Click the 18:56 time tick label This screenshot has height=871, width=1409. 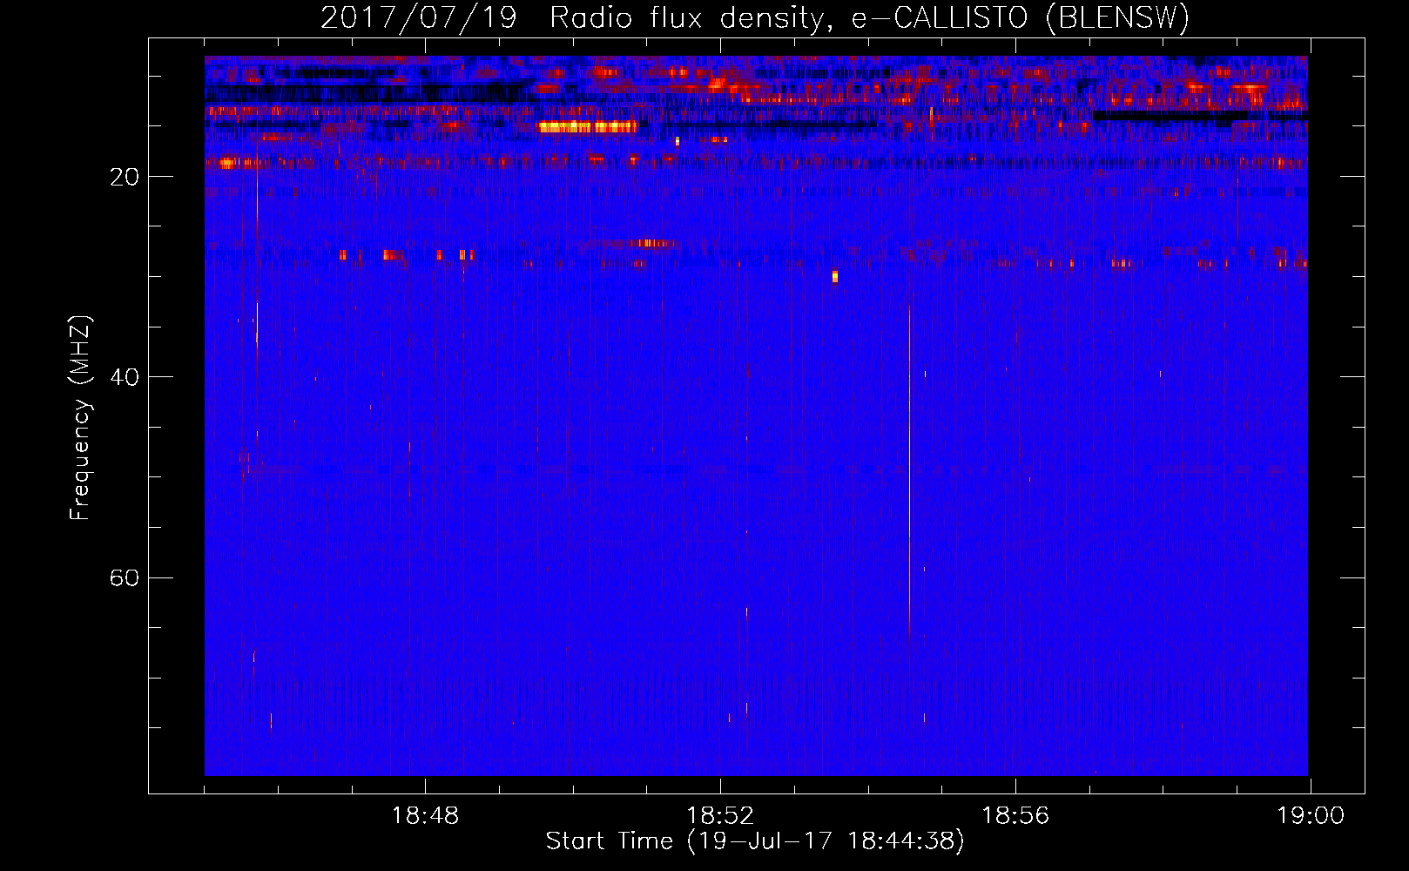(x=1015, y=816)
